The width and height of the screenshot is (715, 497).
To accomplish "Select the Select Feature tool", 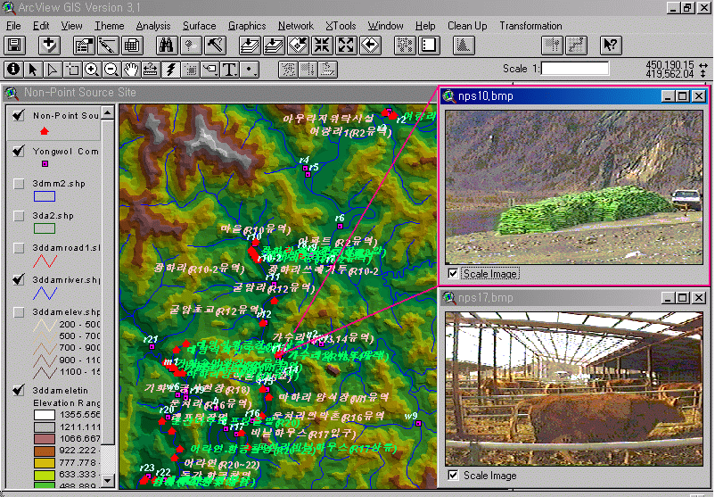I will (x=72, y=70).
